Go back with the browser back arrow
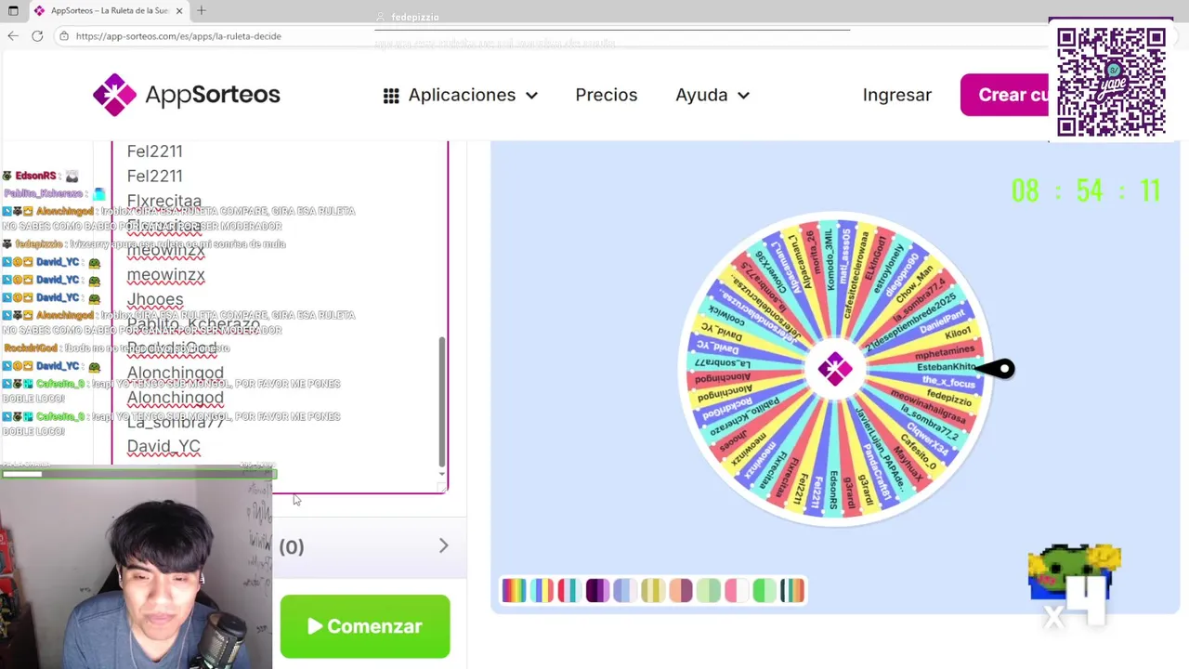The height and width of the screenshot is (669, 1189). tap(13, 36)
